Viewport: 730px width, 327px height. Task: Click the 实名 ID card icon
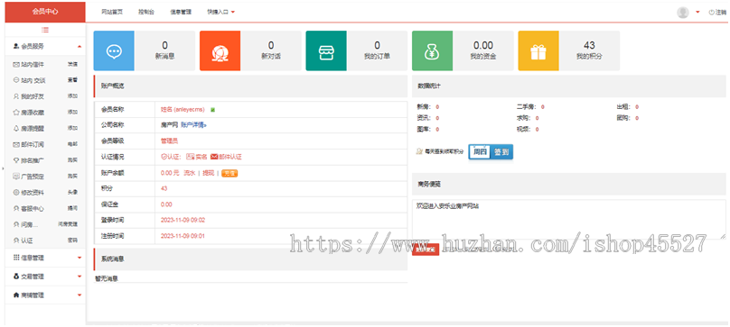coord(190,157)
